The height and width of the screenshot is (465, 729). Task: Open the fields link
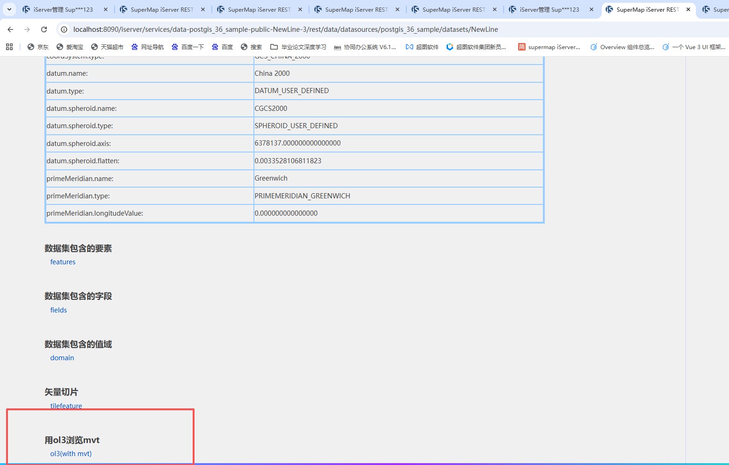[58, 310]
